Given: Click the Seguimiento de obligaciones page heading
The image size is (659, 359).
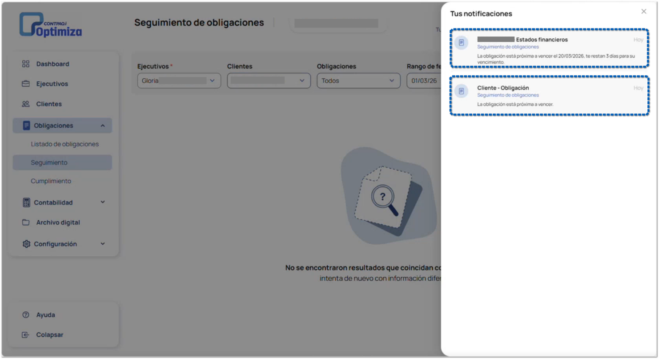Looking at the screenshot, I should point(199,23).
